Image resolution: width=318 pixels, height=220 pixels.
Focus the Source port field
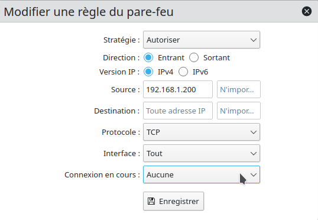[x=239, y=89]
